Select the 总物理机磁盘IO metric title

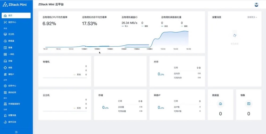click(x=130, y=17)
